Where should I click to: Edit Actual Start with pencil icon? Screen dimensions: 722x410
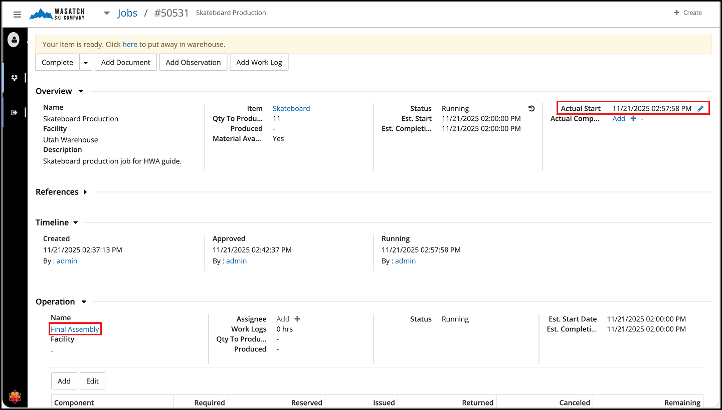700,108
